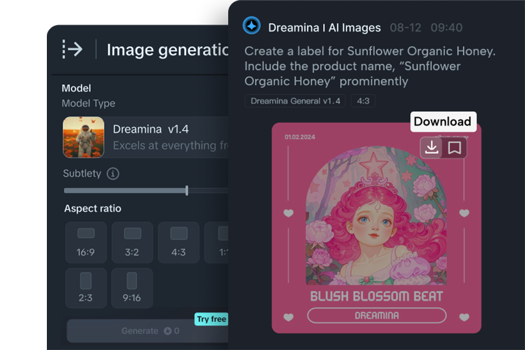Click the Dreamina | AI Images title
The width and height of the screenshot is (525, 350).
(x=324, y=27)
